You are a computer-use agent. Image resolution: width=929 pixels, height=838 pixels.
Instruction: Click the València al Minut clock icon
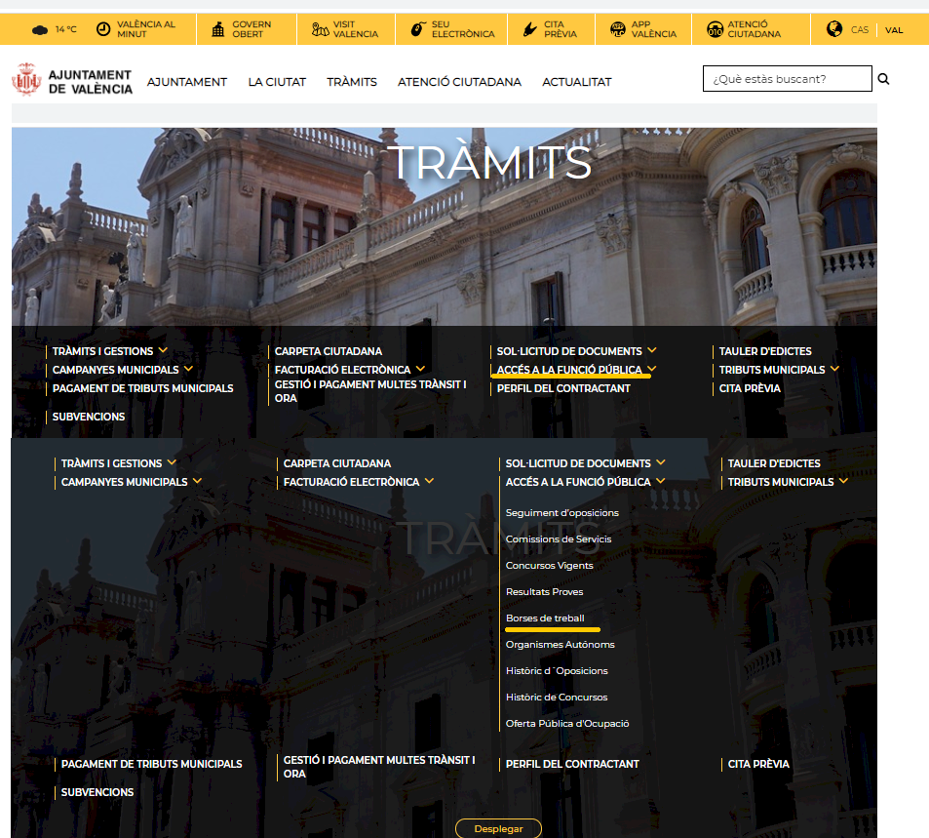(x=103, y=29)
